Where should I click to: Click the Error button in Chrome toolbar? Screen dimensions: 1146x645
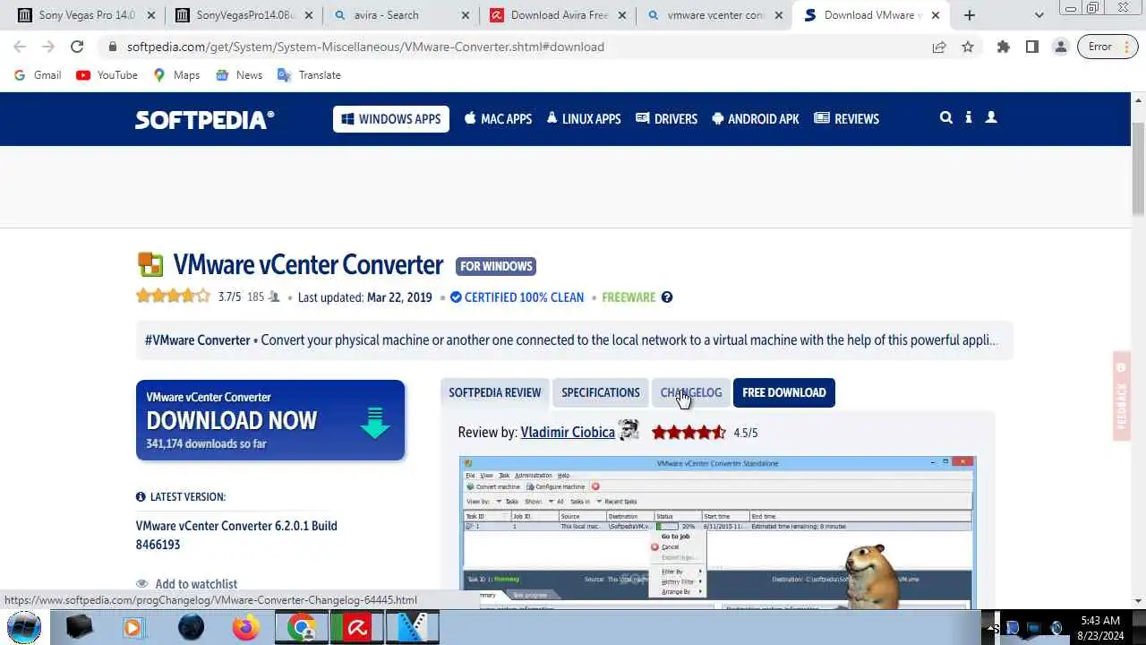[x=1107, y=47]
